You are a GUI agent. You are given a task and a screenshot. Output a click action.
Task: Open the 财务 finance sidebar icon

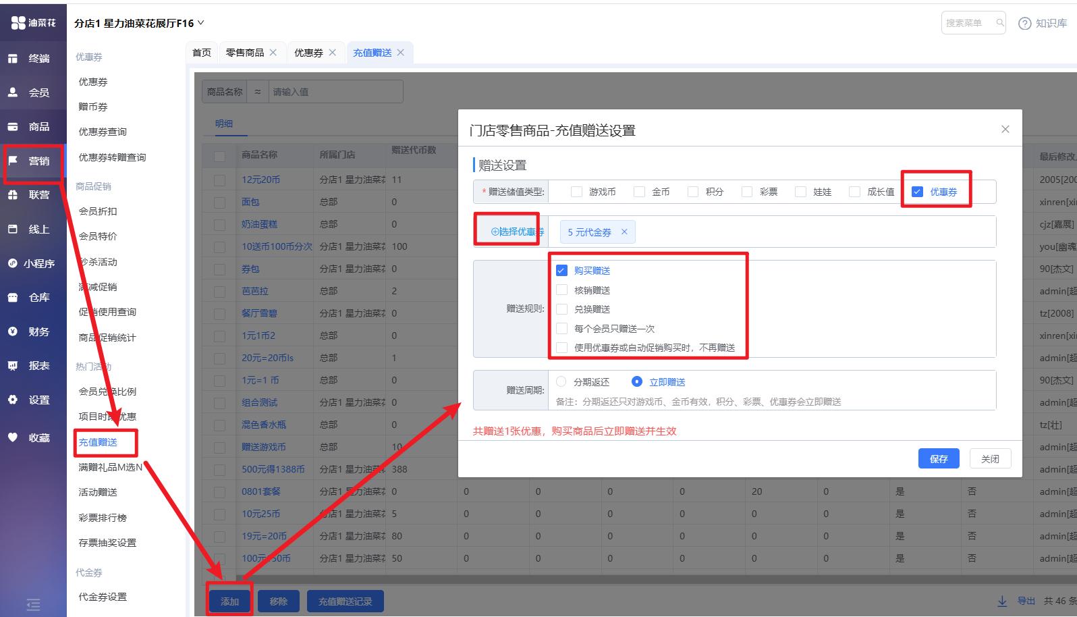coord(13,331)
